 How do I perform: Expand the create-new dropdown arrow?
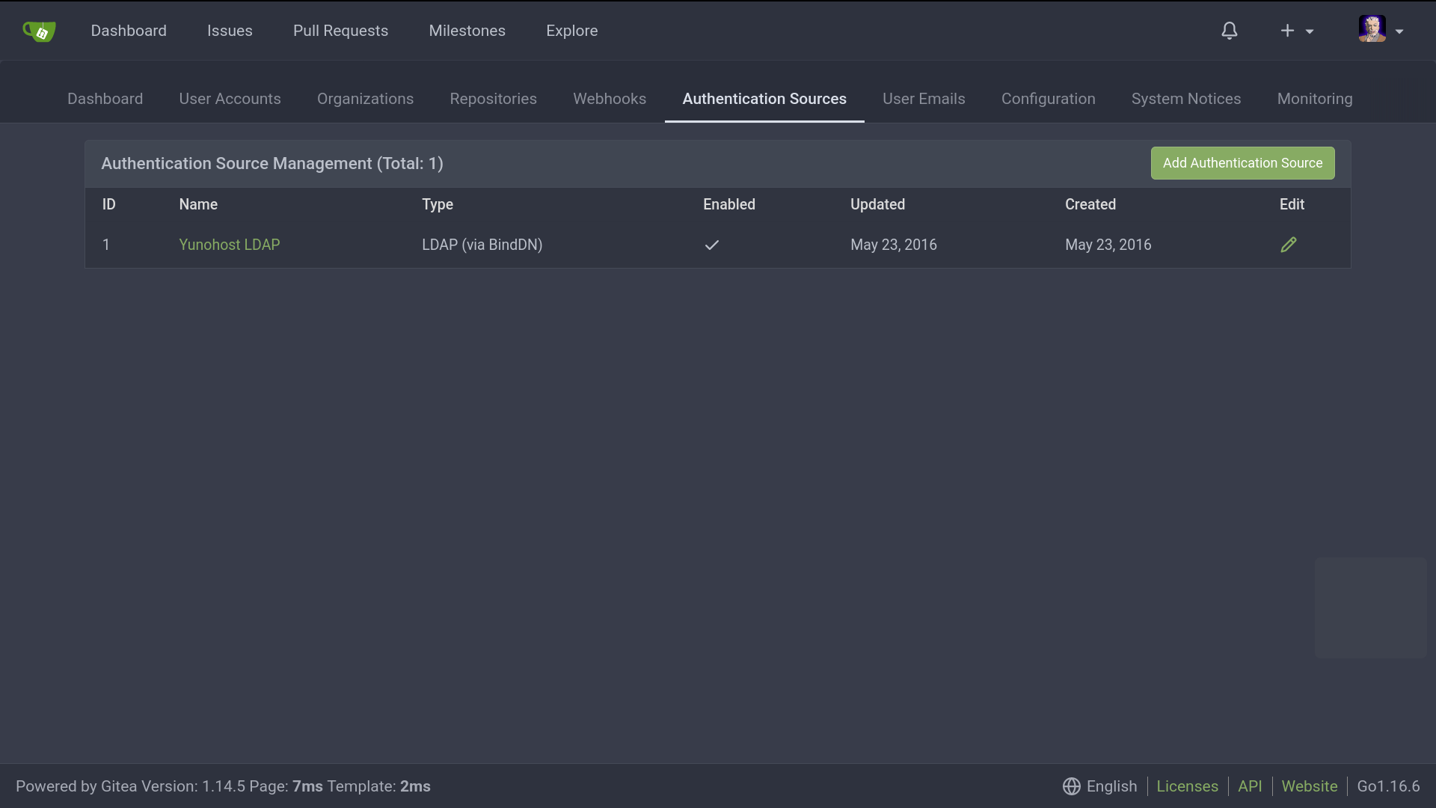(x=1310, y=31)
